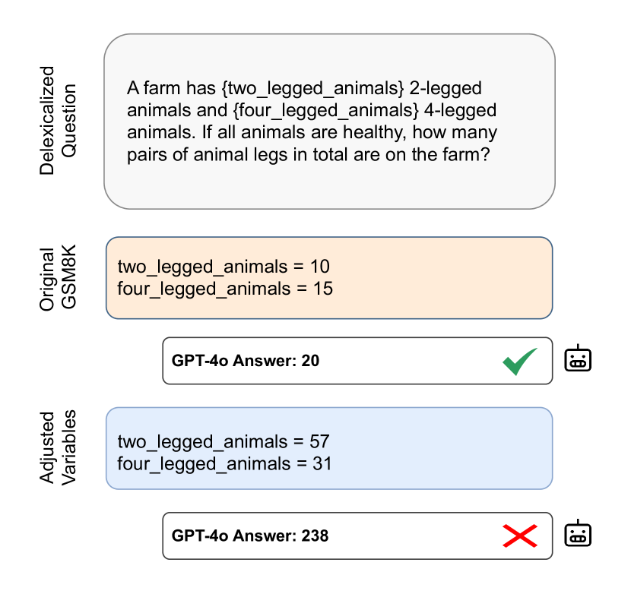This screenshot has width=631, height=594.
Task: Click the {four_legged_animals} placeholder in the question
Action: pyautogui.click(x=327, y=111)
